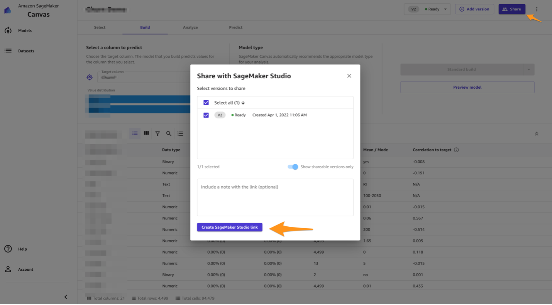Open the Account person icon
This screenshot has width=552, height=305.
(8, 269)
